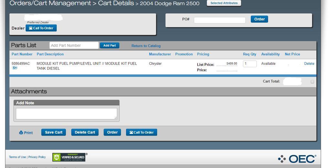Follow the Return to Catalog link

[x=146, y=46]
